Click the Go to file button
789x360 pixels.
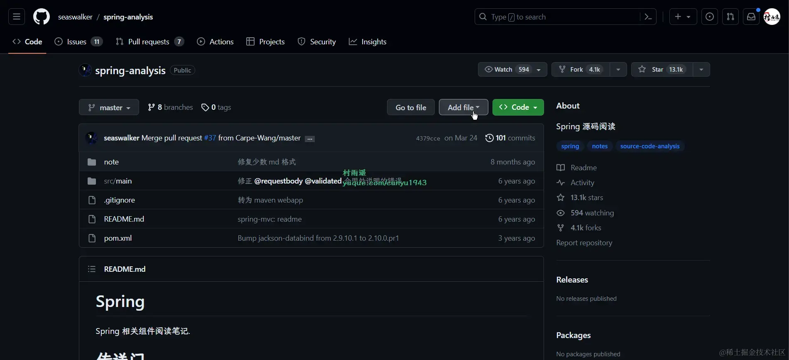coord(411,107)
